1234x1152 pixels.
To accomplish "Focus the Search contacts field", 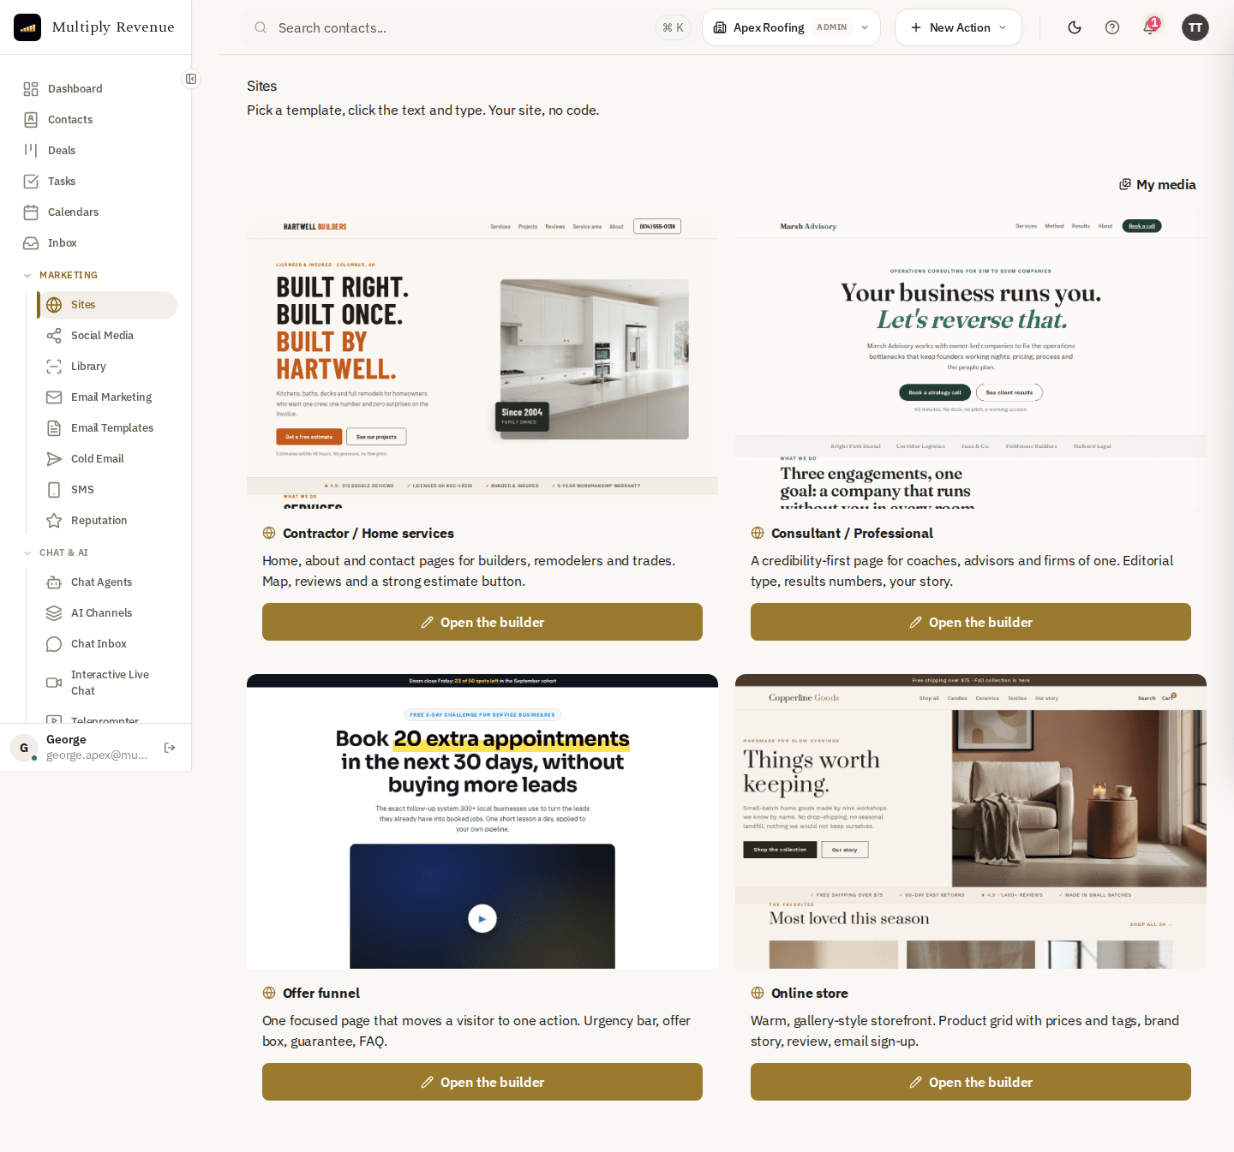I will (467, 27).
